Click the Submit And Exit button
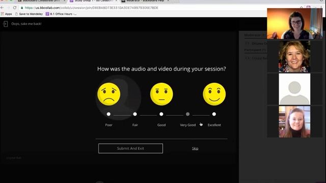Image resolution: width=326 pixels, height=183 pixels. click(130, 148)
